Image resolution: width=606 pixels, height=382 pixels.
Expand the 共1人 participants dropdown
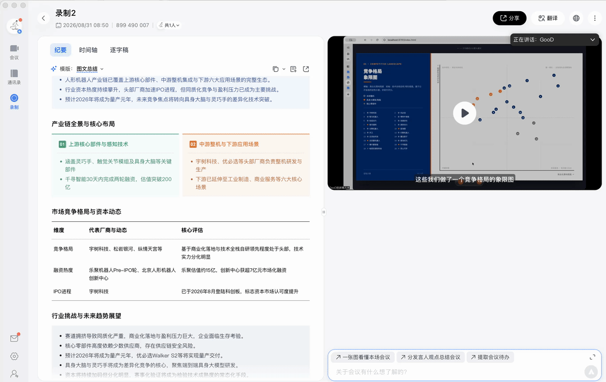tap(169, 25)
